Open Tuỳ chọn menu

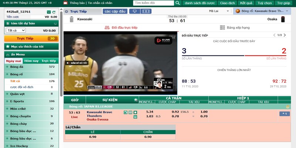tap(265, 3)
